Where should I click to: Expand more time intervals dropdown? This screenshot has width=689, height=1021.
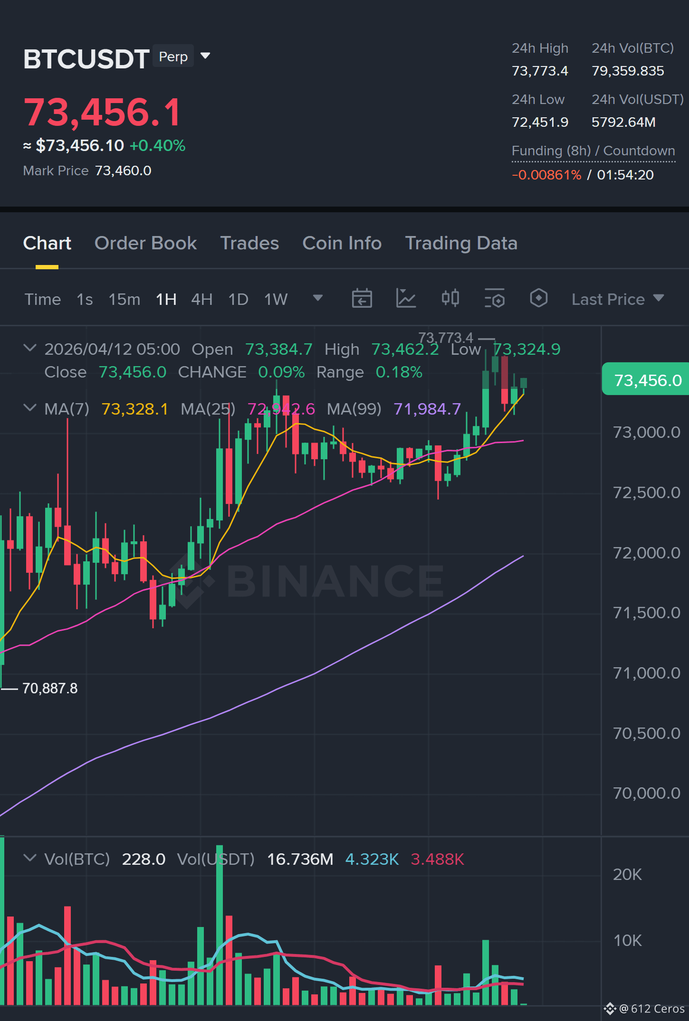point(318,298)
